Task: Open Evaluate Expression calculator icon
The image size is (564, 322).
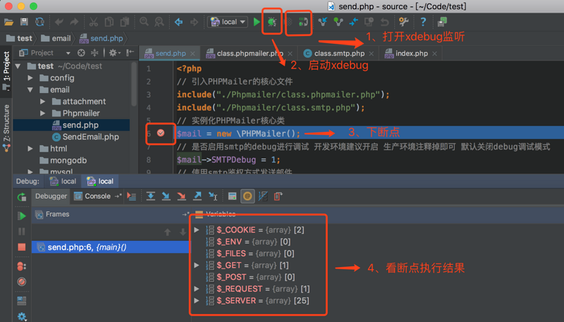Action: pyautogui.click(x=232, y=197)
